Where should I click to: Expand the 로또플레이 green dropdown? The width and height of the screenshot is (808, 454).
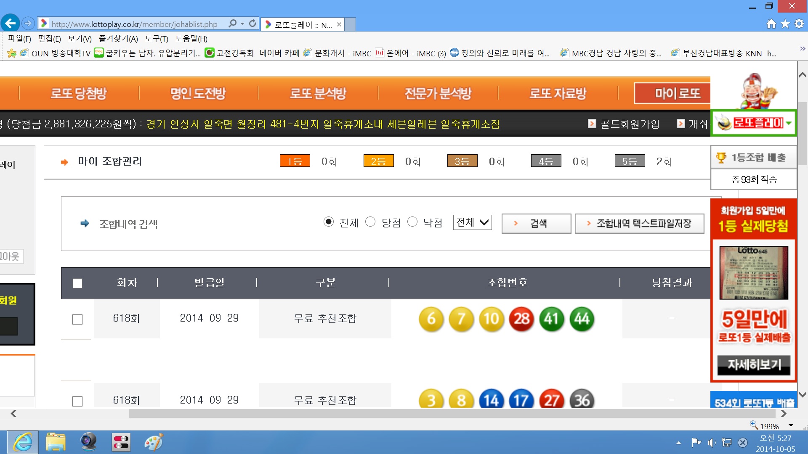pyautogui.click(x=789, y=123)
